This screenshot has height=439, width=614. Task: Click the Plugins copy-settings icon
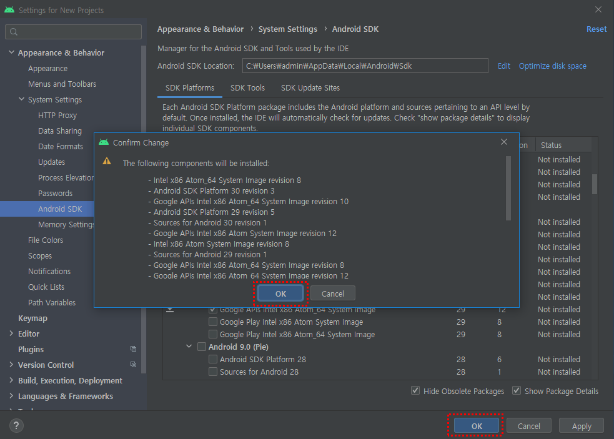(x=133, y=349)
